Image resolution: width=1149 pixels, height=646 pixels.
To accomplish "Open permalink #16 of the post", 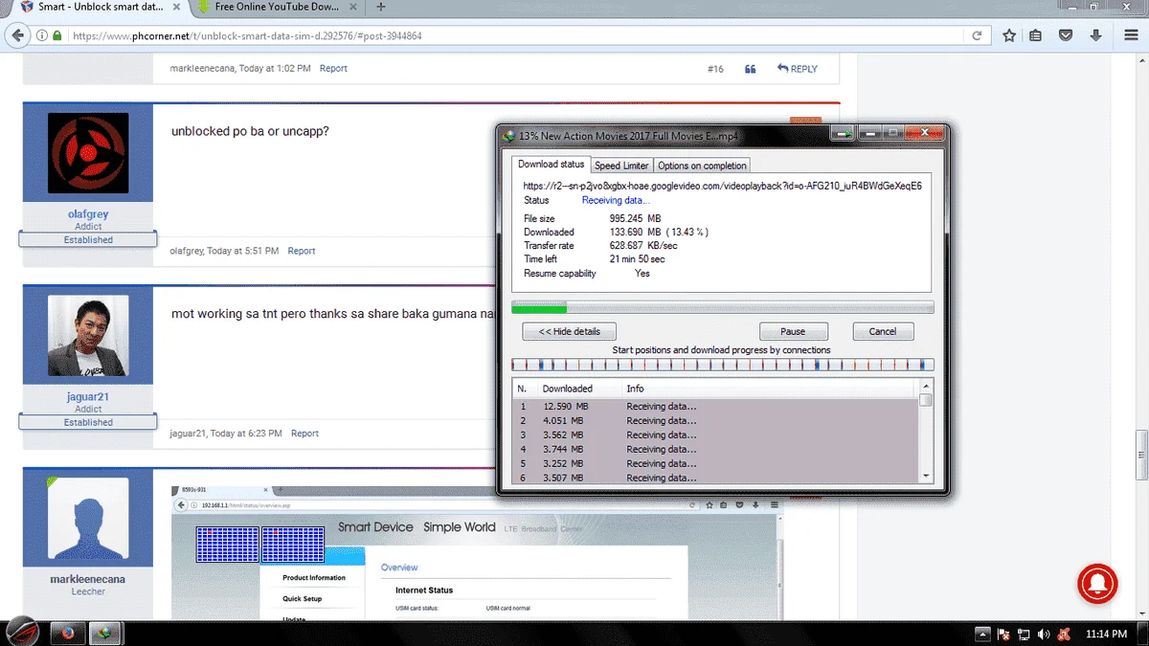I will point(715,69).
